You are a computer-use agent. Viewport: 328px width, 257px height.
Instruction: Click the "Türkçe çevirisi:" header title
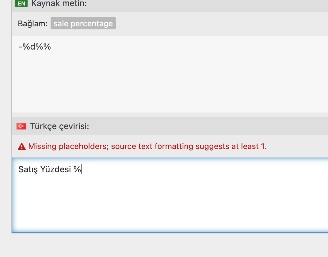point(59,126)
